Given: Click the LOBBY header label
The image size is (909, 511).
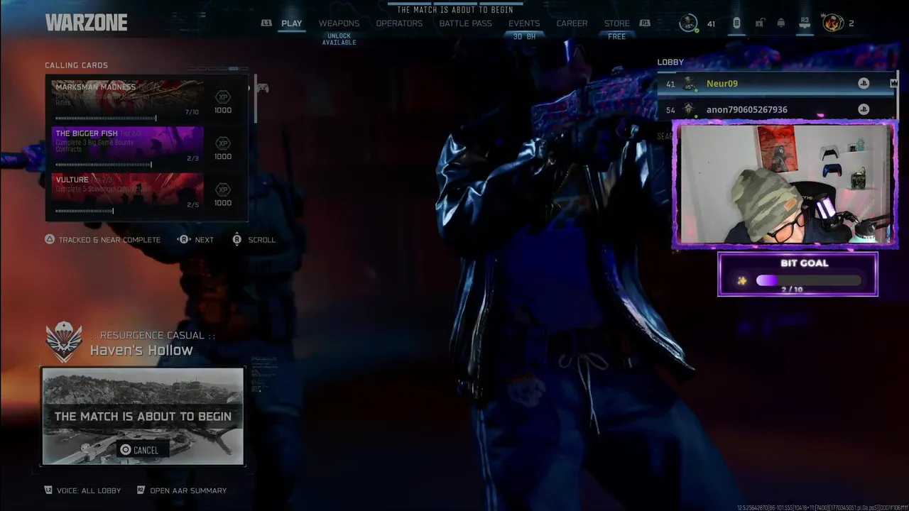Looking at the screenshot, I should tap(670, 62).
